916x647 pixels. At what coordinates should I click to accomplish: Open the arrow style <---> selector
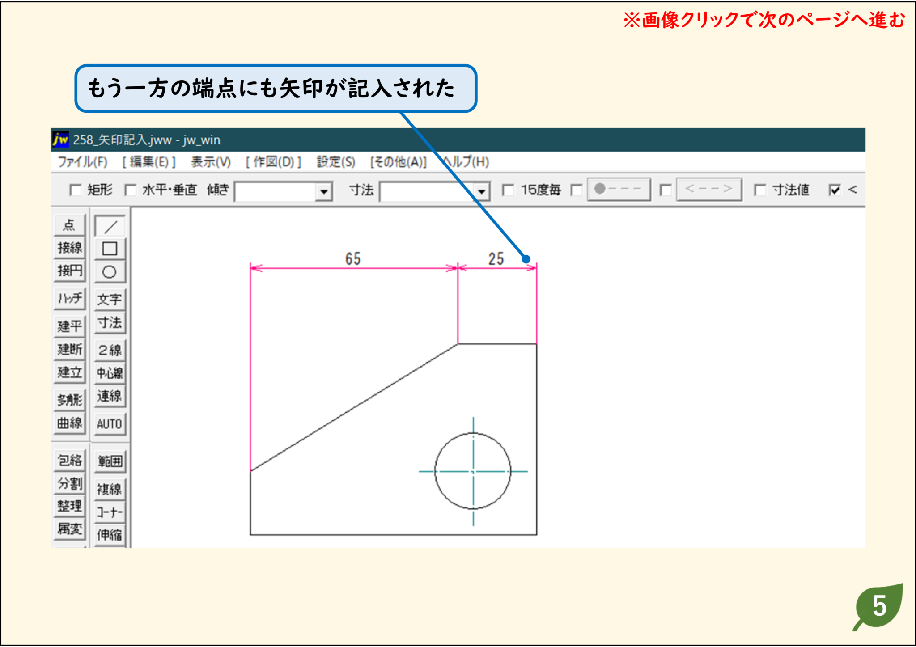[x=709, y=189]
